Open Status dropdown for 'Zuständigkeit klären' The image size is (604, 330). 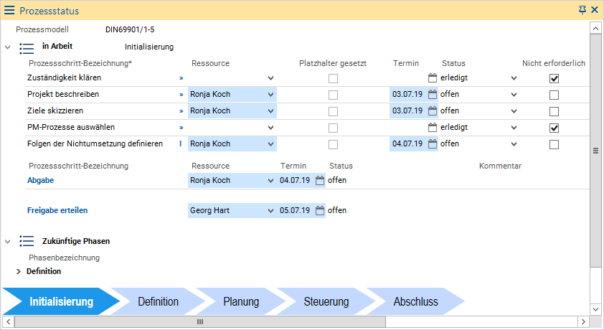pyautogui.click(x=514, y=78)
